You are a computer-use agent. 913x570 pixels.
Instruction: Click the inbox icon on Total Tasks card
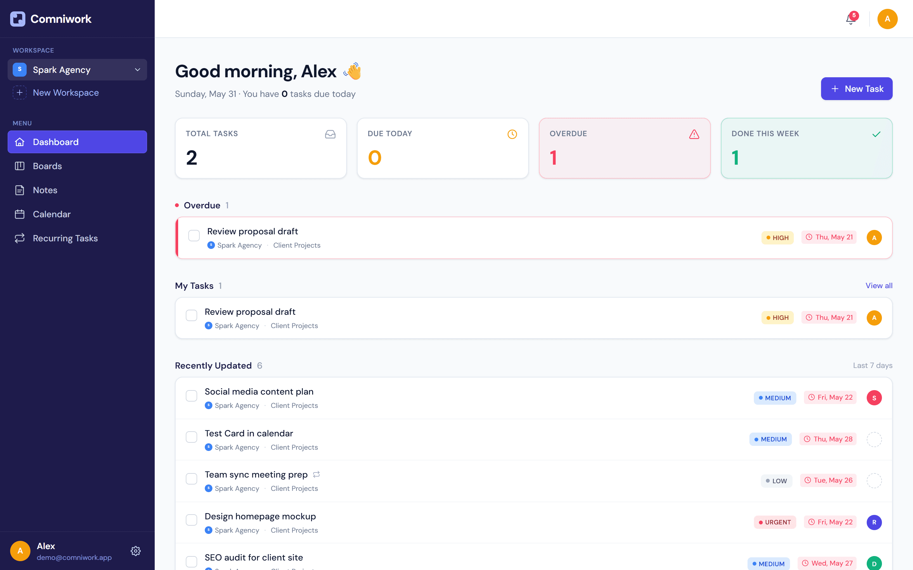point(330,134)
